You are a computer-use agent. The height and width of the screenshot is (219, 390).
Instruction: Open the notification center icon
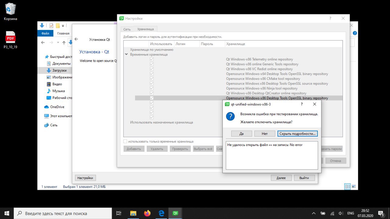pos(381,214)
